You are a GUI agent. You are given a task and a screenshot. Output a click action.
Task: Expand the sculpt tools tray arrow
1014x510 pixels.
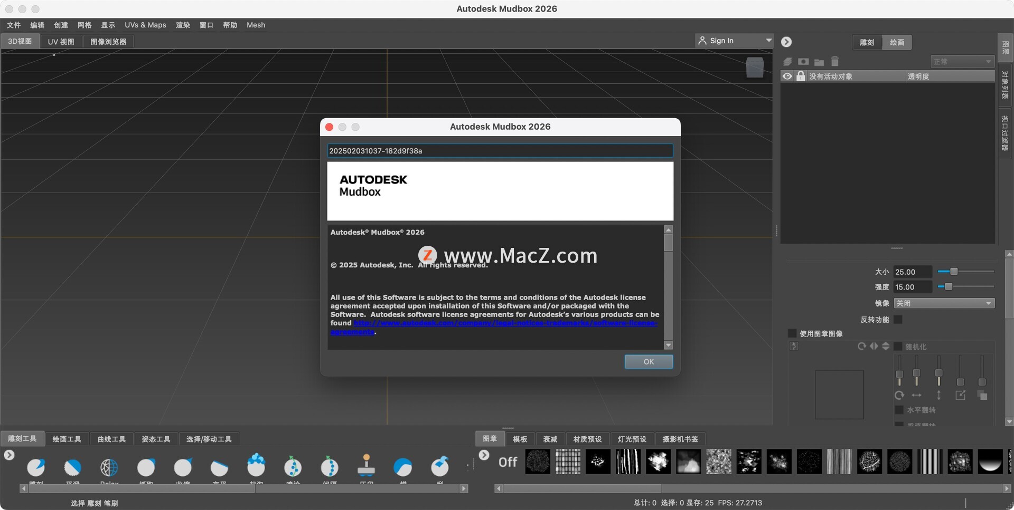(x=9, y=455)
